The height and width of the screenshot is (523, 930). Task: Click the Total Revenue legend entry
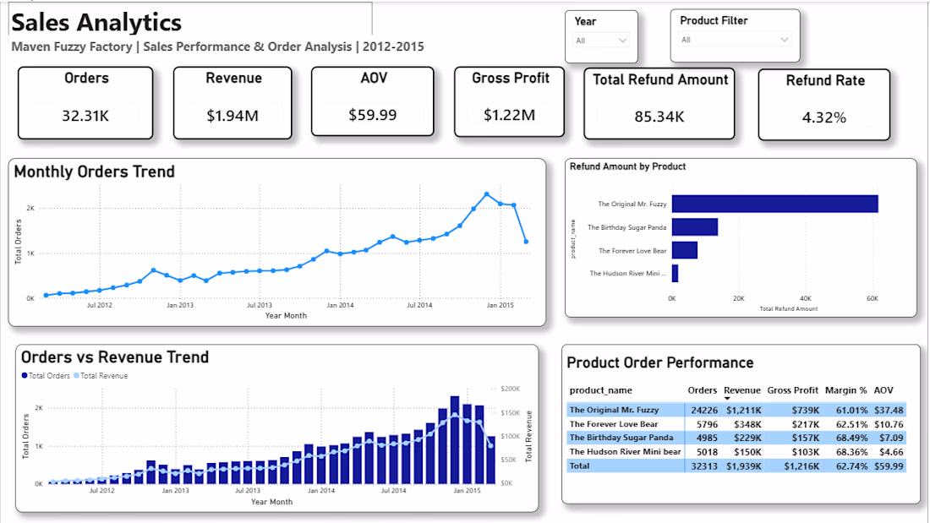tap(101, 376)
